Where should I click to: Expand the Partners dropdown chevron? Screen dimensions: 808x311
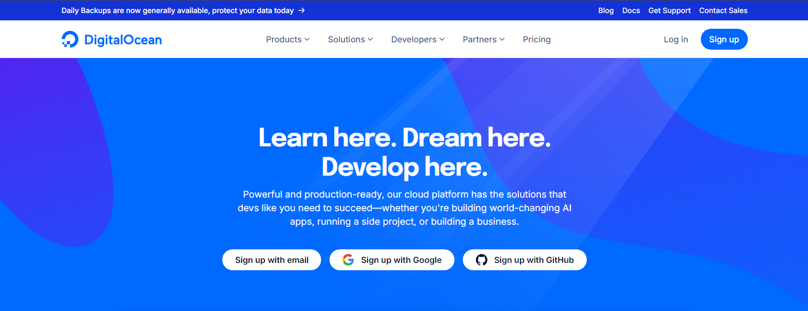(x=502, y=39)
